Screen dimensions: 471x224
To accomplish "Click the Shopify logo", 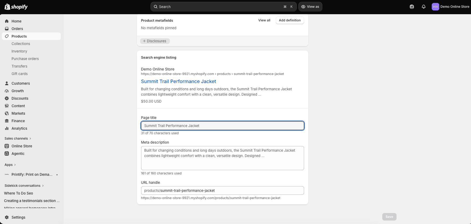I will point(16,7).
